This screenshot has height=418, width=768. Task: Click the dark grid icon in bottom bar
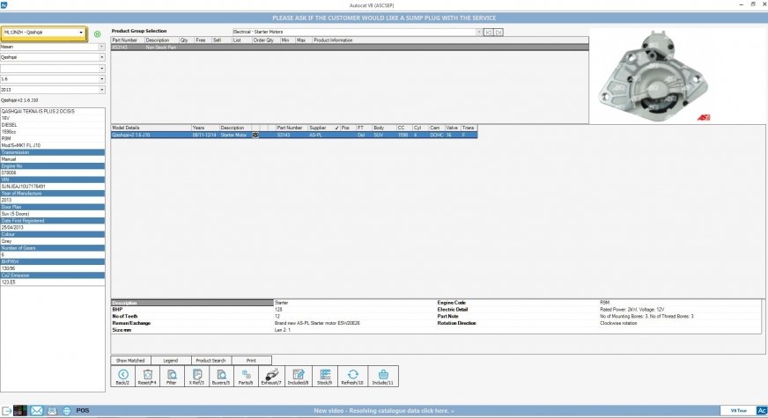tap(20, 411)
